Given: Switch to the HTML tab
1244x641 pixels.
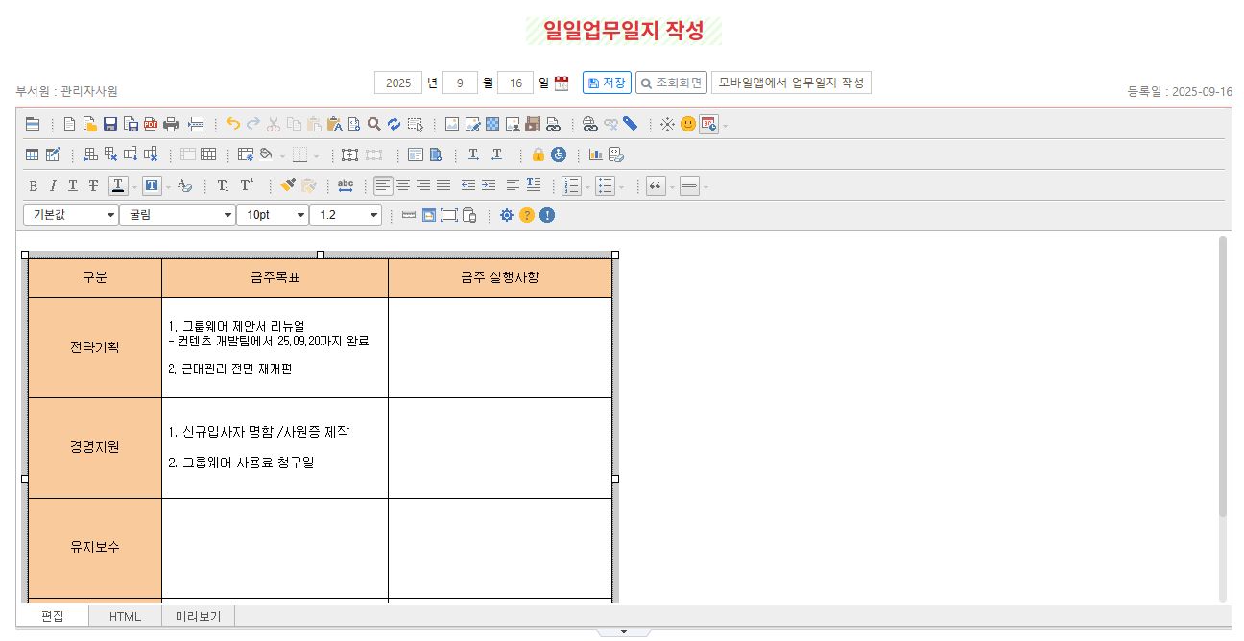Looking at the screenshot, I should (x=125, y=616).
